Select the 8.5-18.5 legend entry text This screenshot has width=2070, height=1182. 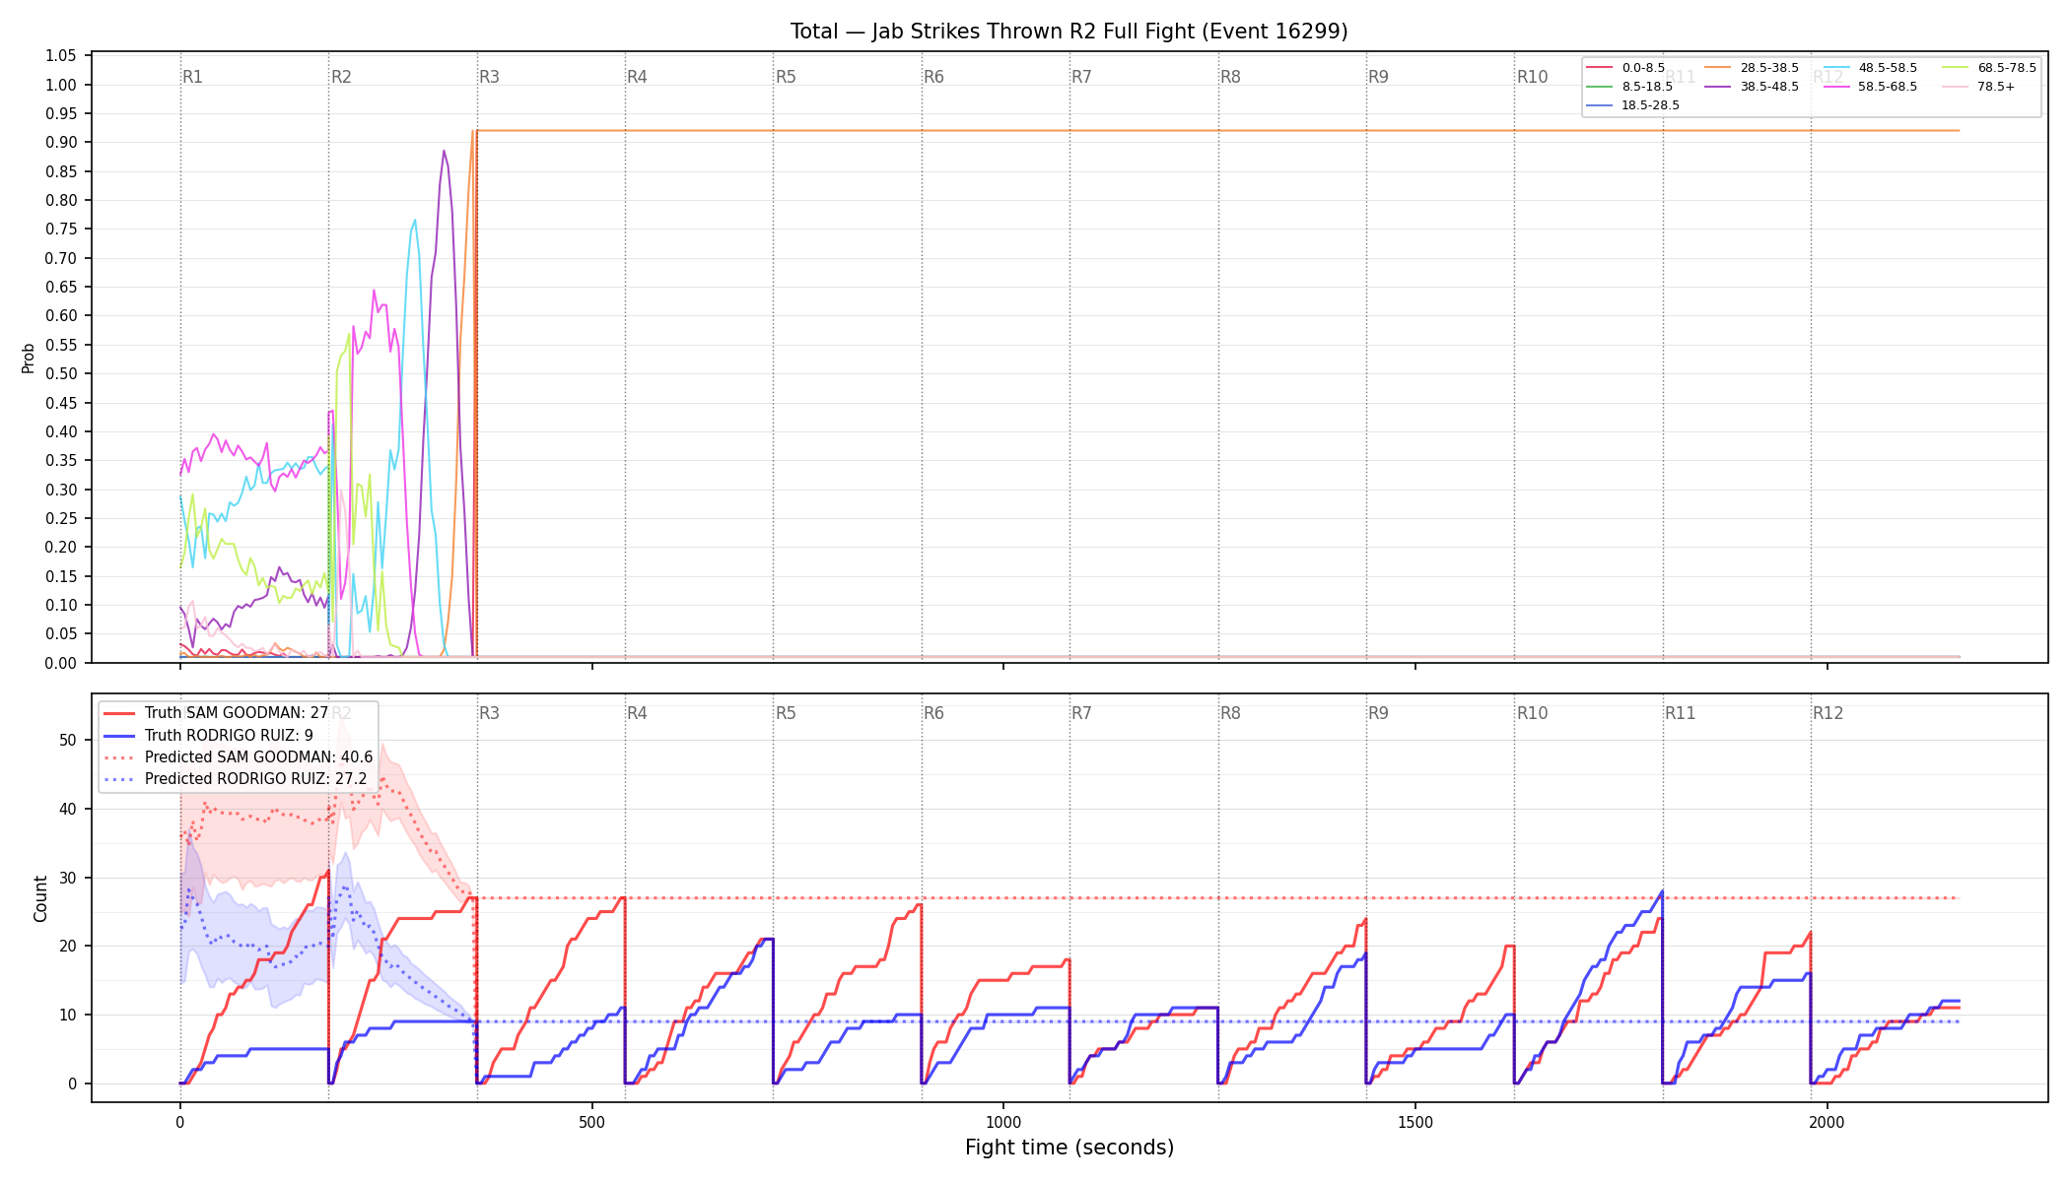(1647, 87)
